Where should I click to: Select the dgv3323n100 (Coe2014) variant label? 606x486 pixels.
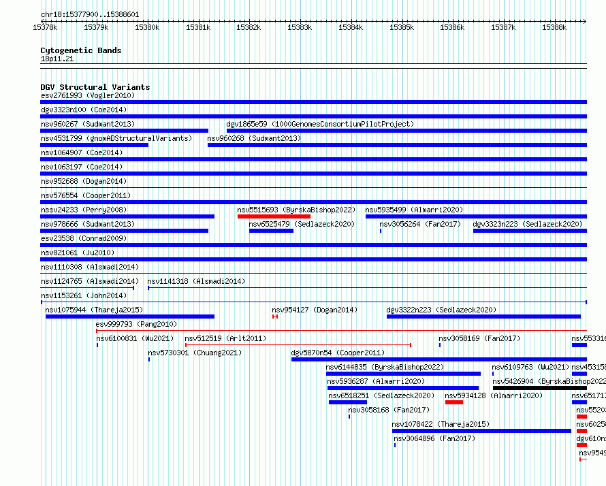pyautogui.click(x=84, y=110)
